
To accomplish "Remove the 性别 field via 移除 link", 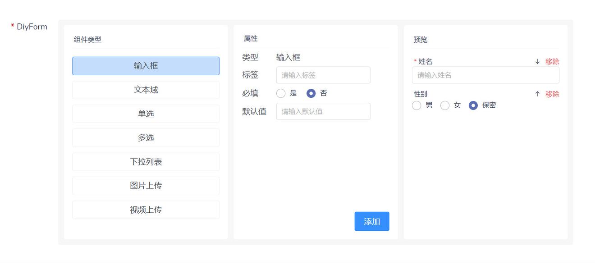I will 552,94.
